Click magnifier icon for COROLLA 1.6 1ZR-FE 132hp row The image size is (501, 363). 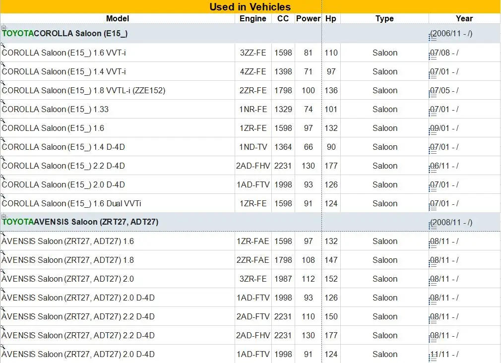(3, 121)
